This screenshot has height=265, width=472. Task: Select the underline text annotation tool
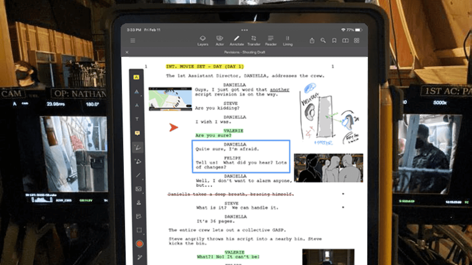137,92
